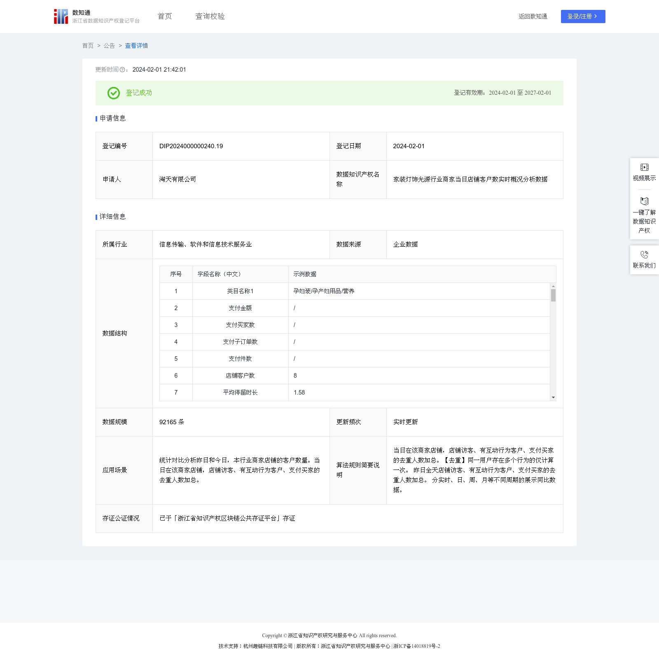Open the 首页 navigation menu
This screenshot has width=659, height=659.
pyautogui.click(x=165, y=16)
